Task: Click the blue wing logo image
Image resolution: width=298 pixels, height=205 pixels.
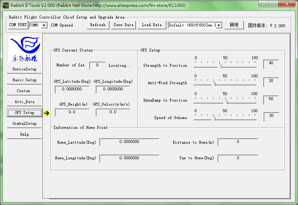Action: point(25,49)
